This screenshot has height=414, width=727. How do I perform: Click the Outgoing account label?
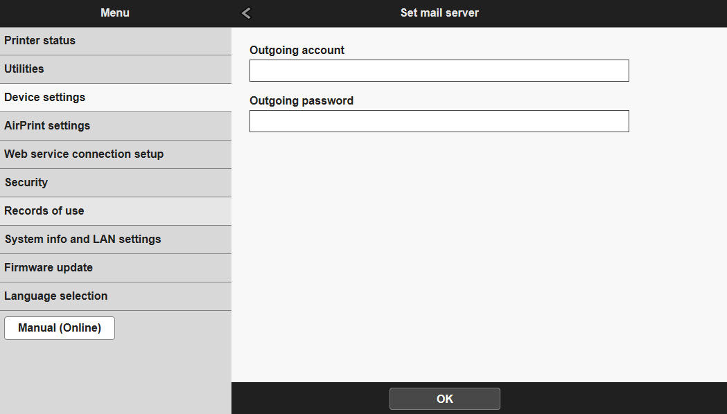coord(296,50)
